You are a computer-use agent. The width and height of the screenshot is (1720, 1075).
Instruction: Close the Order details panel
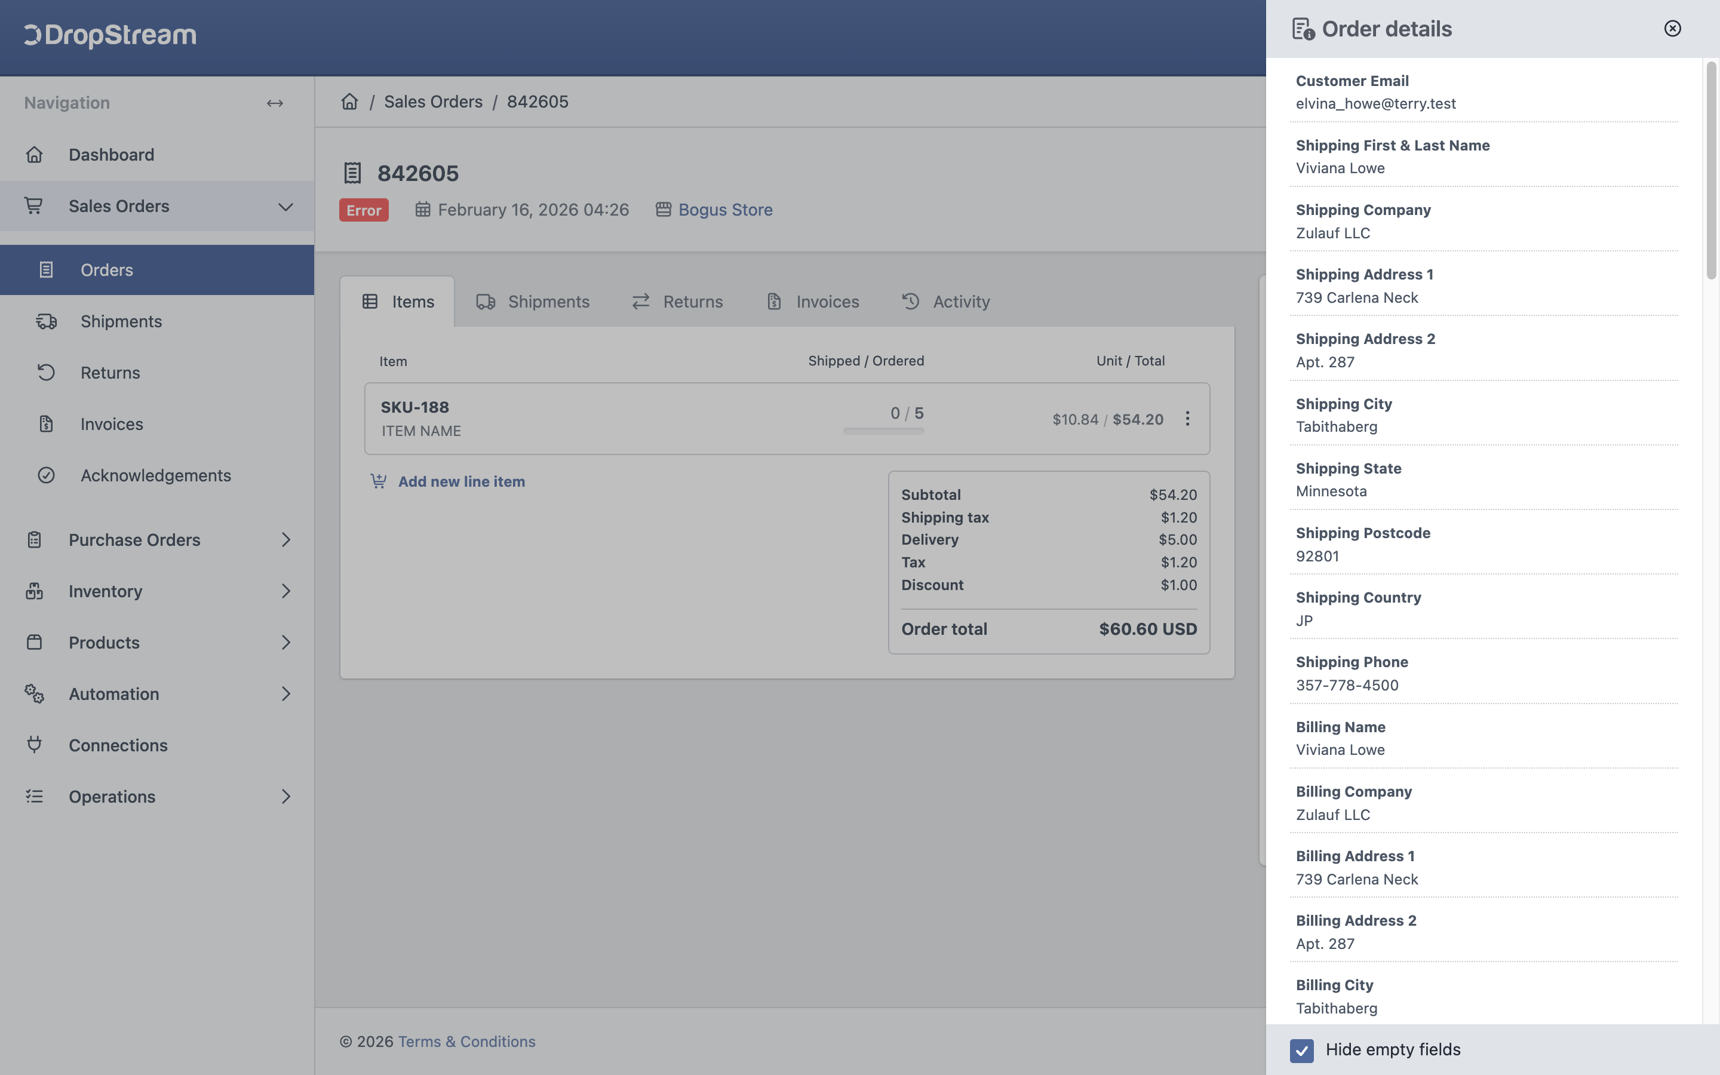pyautogui.click(x=1672, y=29)
